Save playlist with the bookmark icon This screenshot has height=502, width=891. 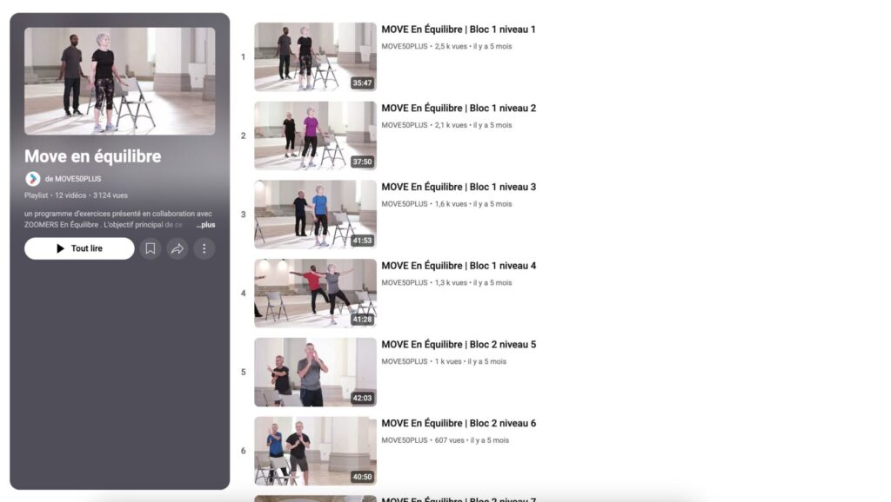(x=151, y=248)
